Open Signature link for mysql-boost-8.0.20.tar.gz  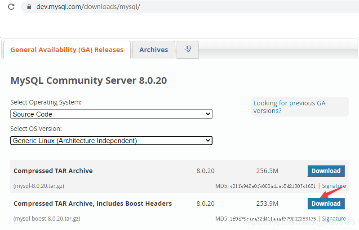coord(334,219)
